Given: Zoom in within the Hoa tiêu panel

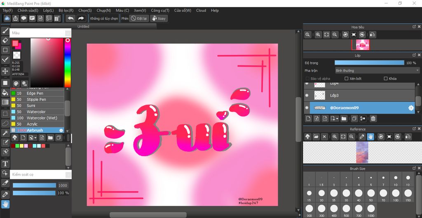Looking at the screenshot, I should [318, 35].
